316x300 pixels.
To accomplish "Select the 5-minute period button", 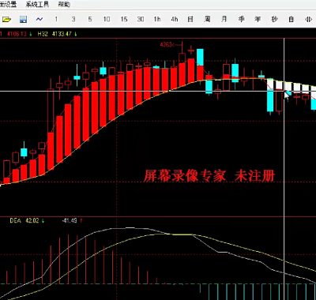I will [x=90, y=19].
